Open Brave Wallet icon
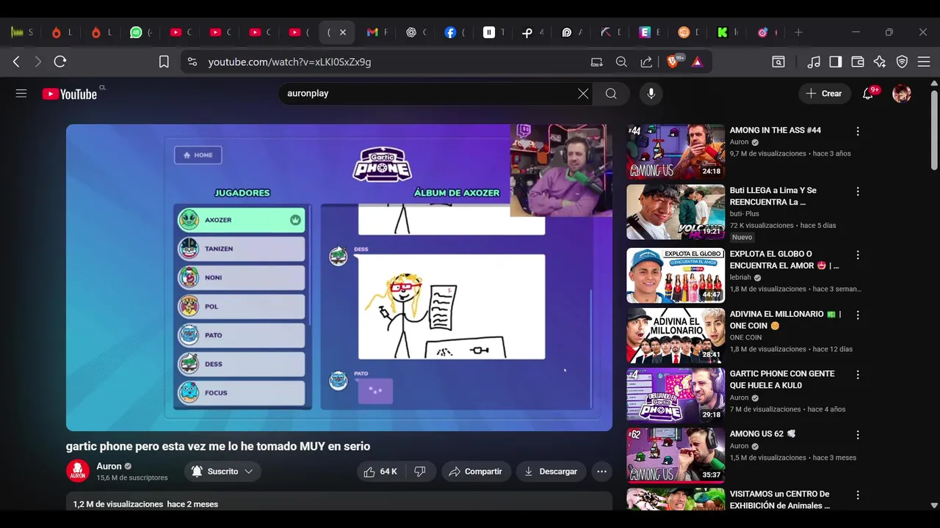 point(858,62)
